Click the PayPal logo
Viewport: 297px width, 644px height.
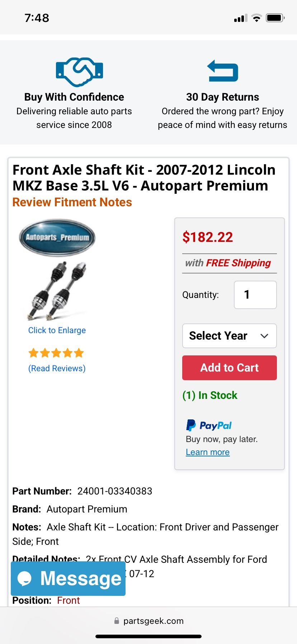tap(209, 425)
